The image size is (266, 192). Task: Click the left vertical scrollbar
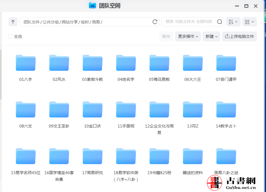[1, 74]
